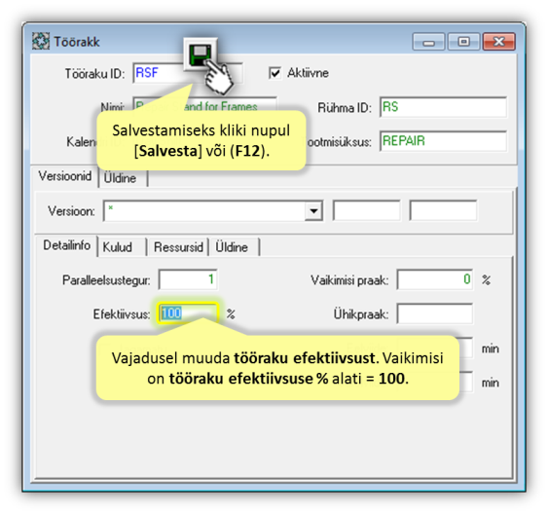Click the Paralleelsustegur field
548x514 pixels.
point(188,279)
